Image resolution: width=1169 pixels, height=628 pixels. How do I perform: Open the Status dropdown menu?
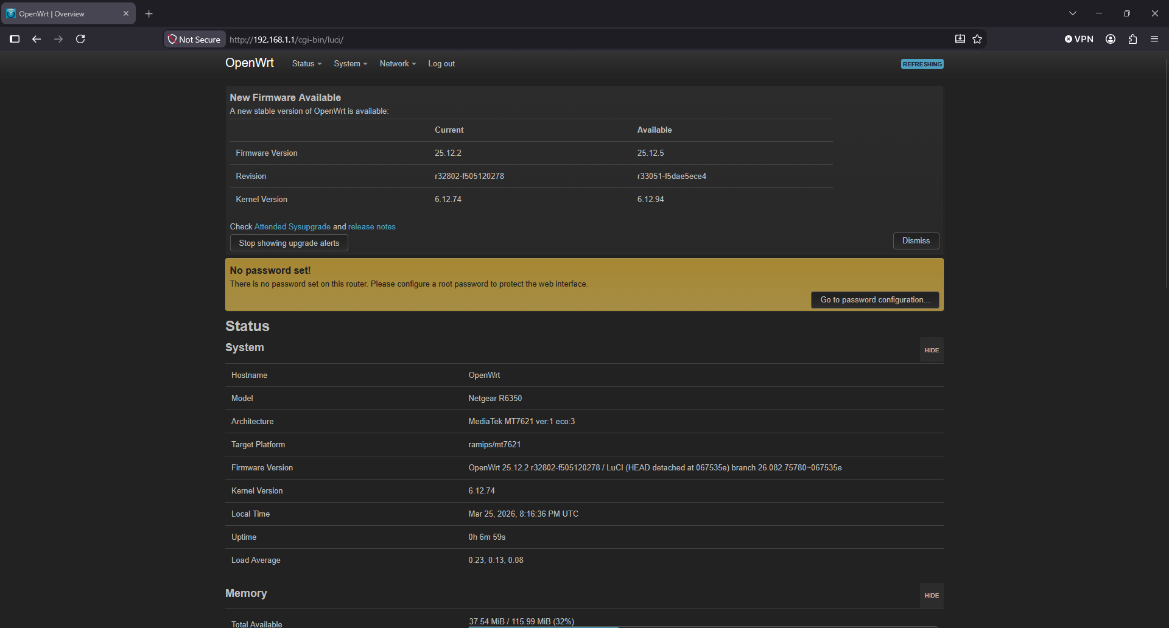pos(307,64)
